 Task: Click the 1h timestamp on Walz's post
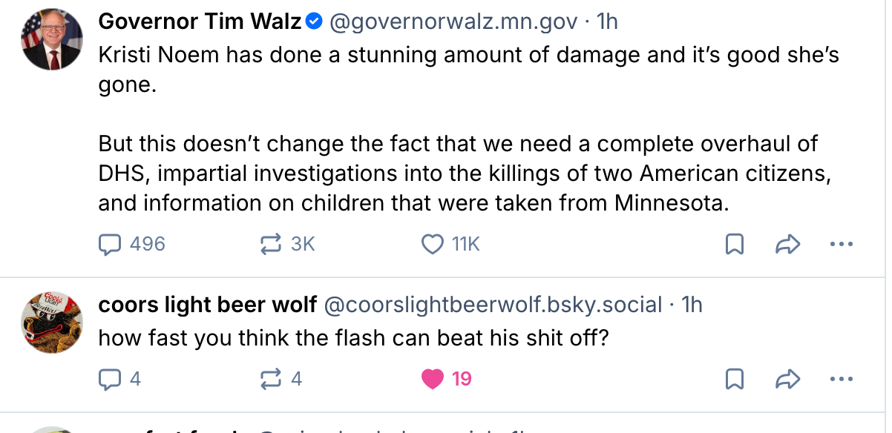click(607, 22)
